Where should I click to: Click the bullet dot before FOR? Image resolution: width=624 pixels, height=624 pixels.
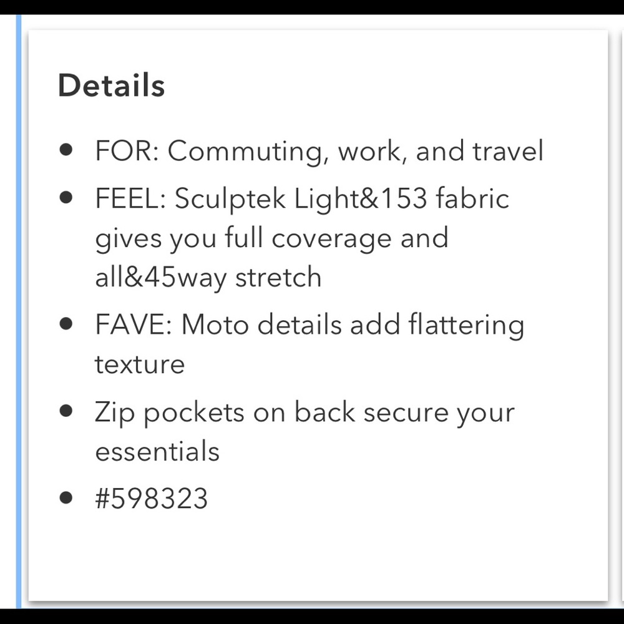click(66, 150)
